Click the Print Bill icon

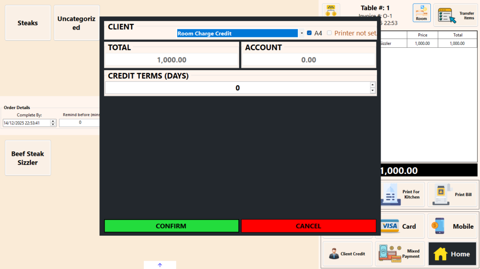453,195
